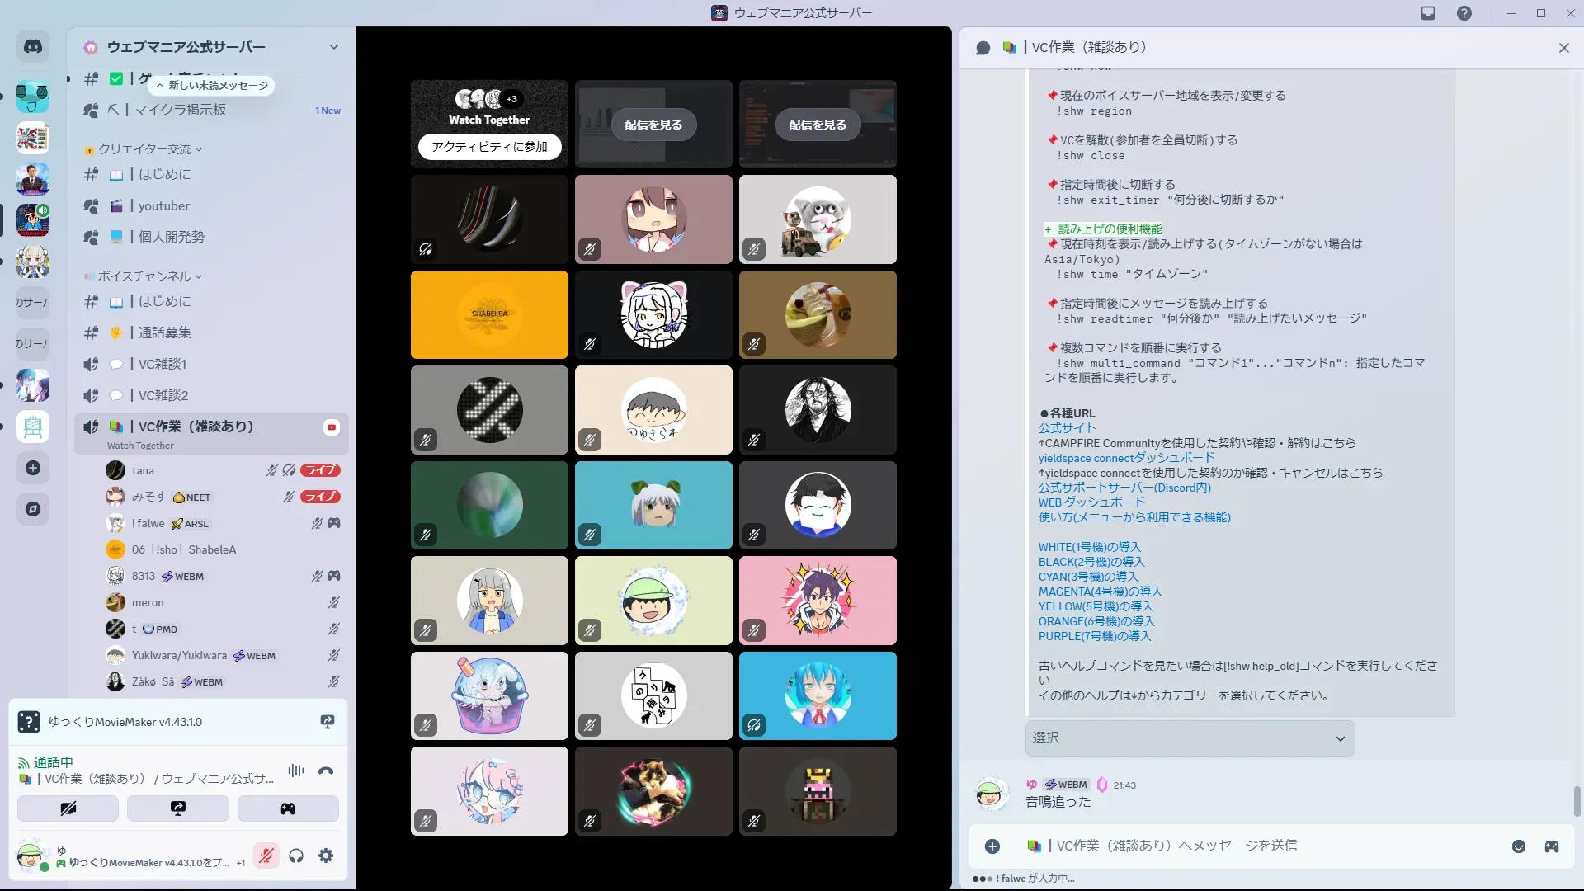Image resolution: width=1584 pixels, height=891 pixels.
Task: Unmute the microphone
Action: [x=266, y=856]
